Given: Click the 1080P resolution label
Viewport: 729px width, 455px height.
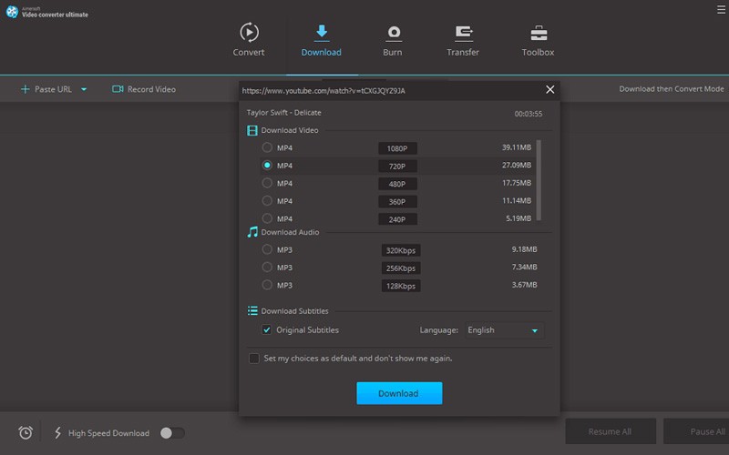Looking at the screenshot, I should (397, 148).
